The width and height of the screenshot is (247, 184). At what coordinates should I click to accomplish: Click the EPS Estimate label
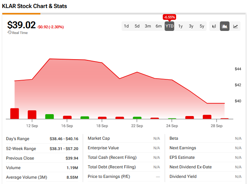(x=182, y=158)
